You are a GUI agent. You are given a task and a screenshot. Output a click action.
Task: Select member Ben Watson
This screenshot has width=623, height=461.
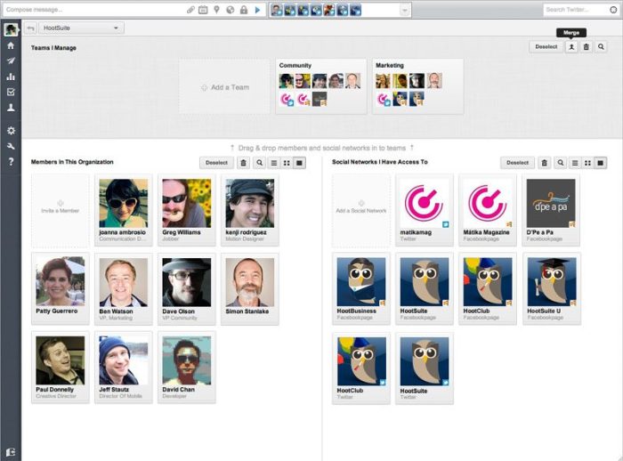click(x=124, y=289)
